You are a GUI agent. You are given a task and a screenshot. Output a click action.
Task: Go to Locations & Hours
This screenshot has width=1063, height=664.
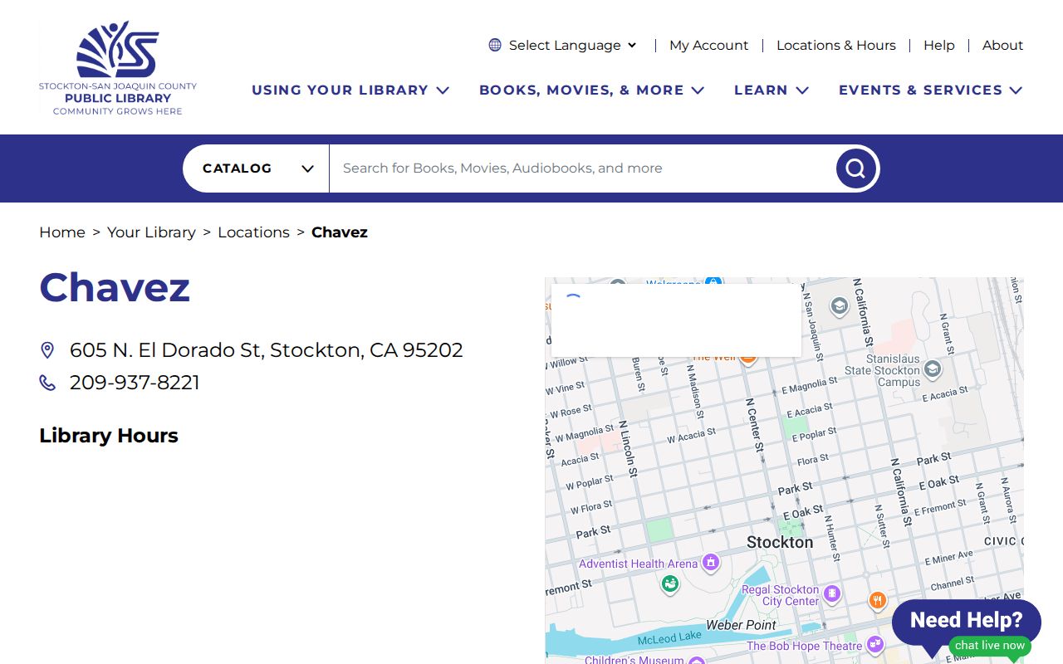[835, 45]
